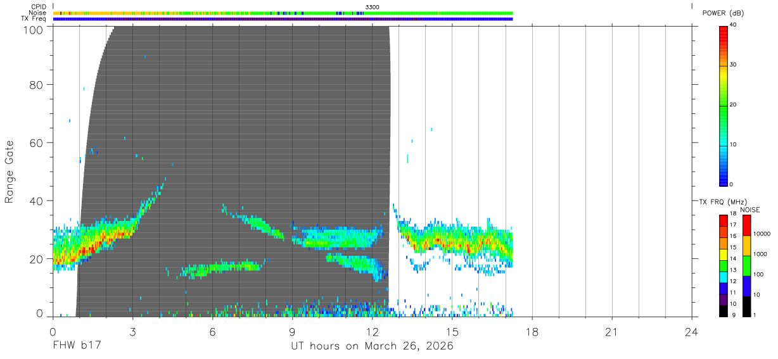Click the 'CPID' label at top left
This screenshot has height=359, width=778.
(38, 7)
